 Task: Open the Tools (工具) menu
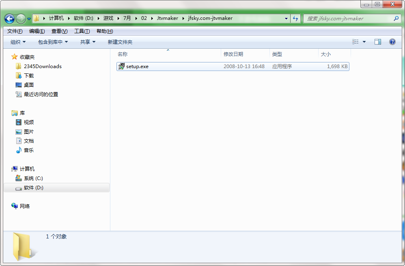(x=82, y=31)
